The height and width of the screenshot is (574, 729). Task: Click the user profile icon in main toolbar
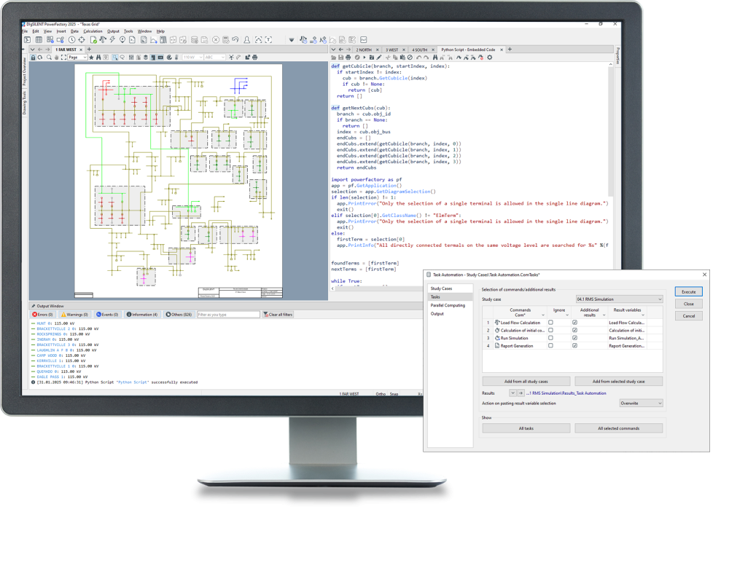[247, 40]
